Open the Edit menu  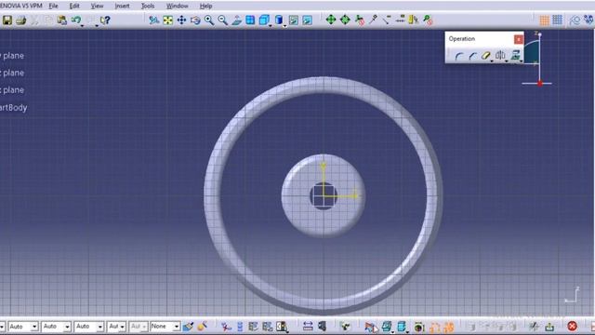point(74,7)
